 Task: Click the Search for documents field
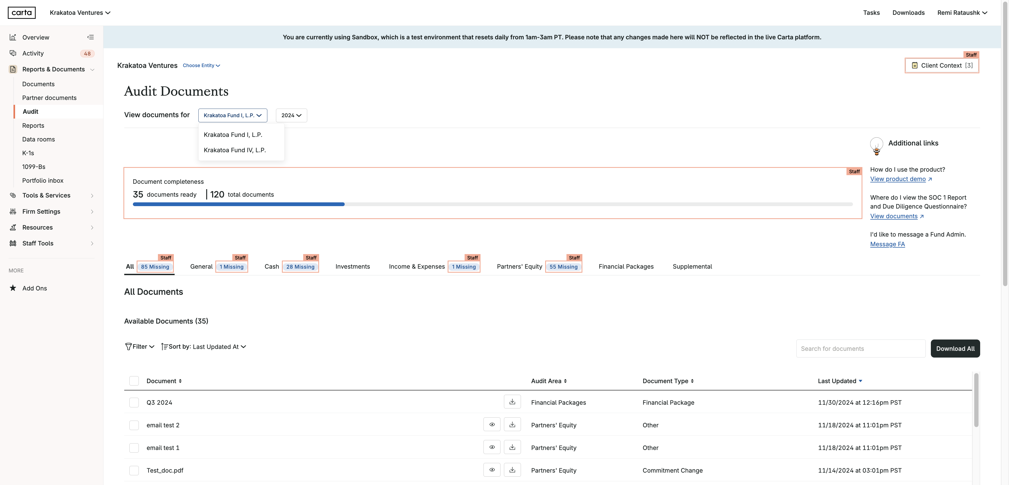tap(861, 349)
